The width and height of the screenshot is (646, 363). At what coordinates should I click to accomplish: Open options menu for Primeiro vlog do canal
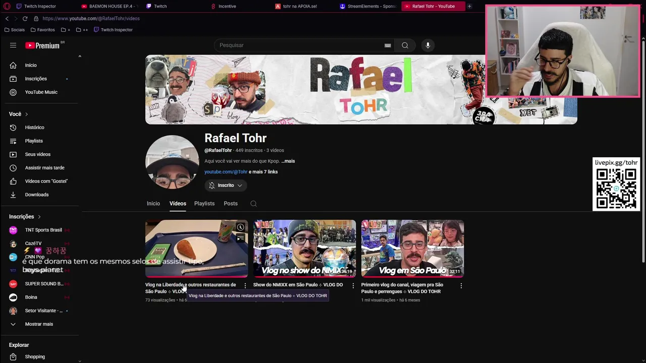tap(461, 286)
